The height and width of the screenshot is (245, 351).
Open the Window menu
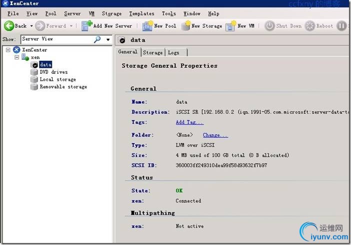pos(192,13)
